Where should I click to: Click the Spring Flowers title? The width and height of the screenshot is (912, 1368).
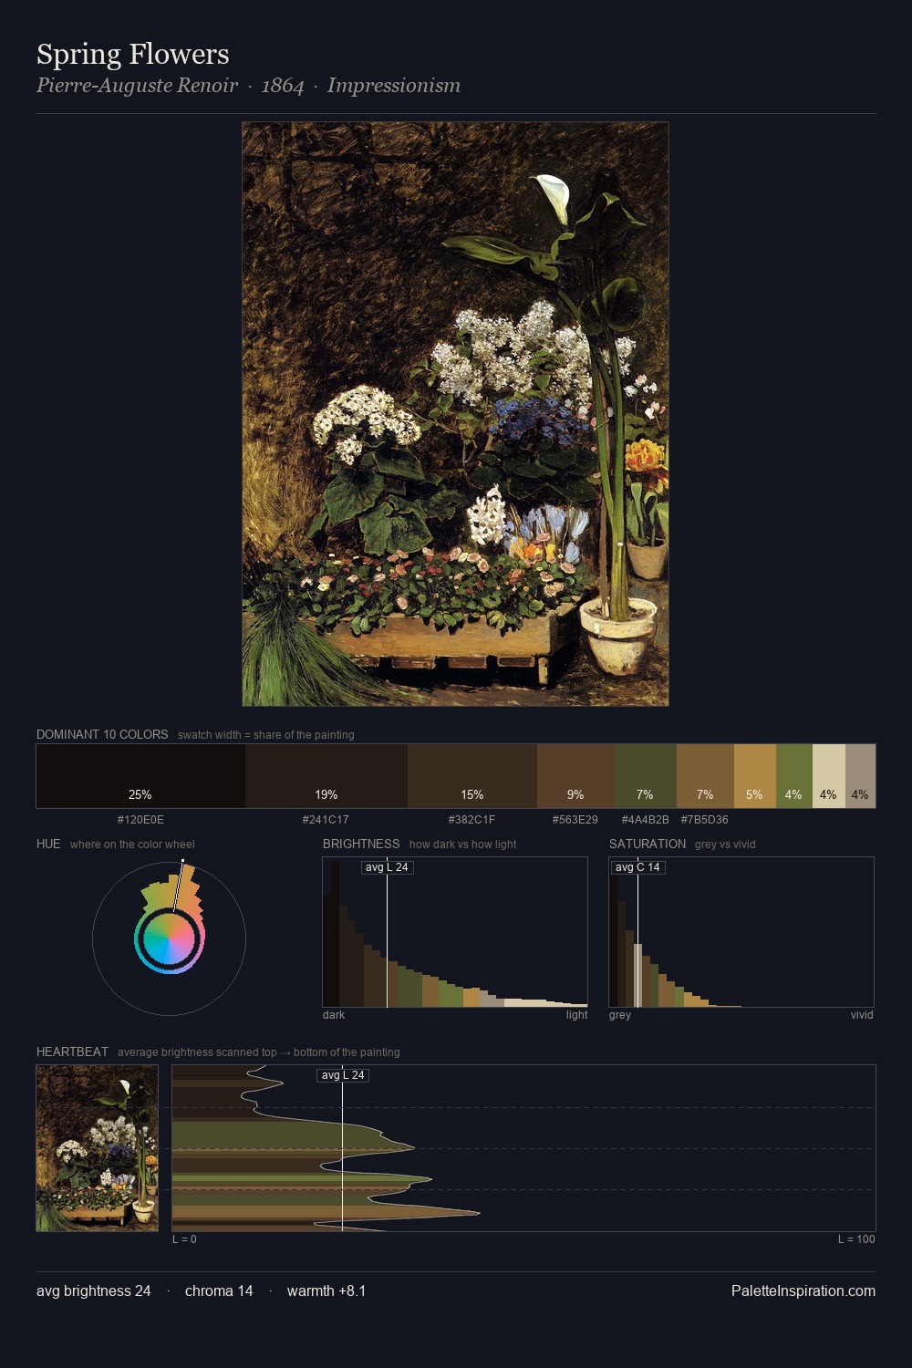133,54
